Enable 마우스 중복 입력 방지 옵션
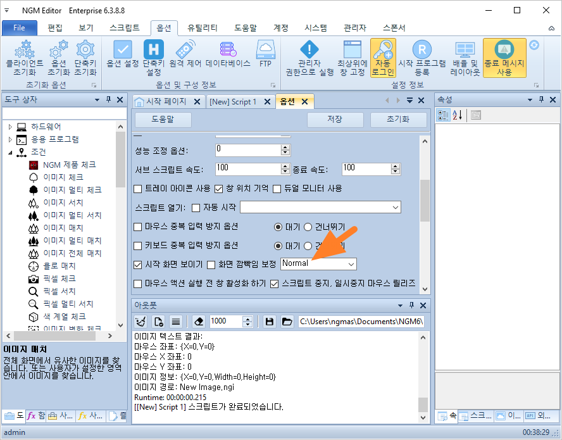 coord(137,227)
